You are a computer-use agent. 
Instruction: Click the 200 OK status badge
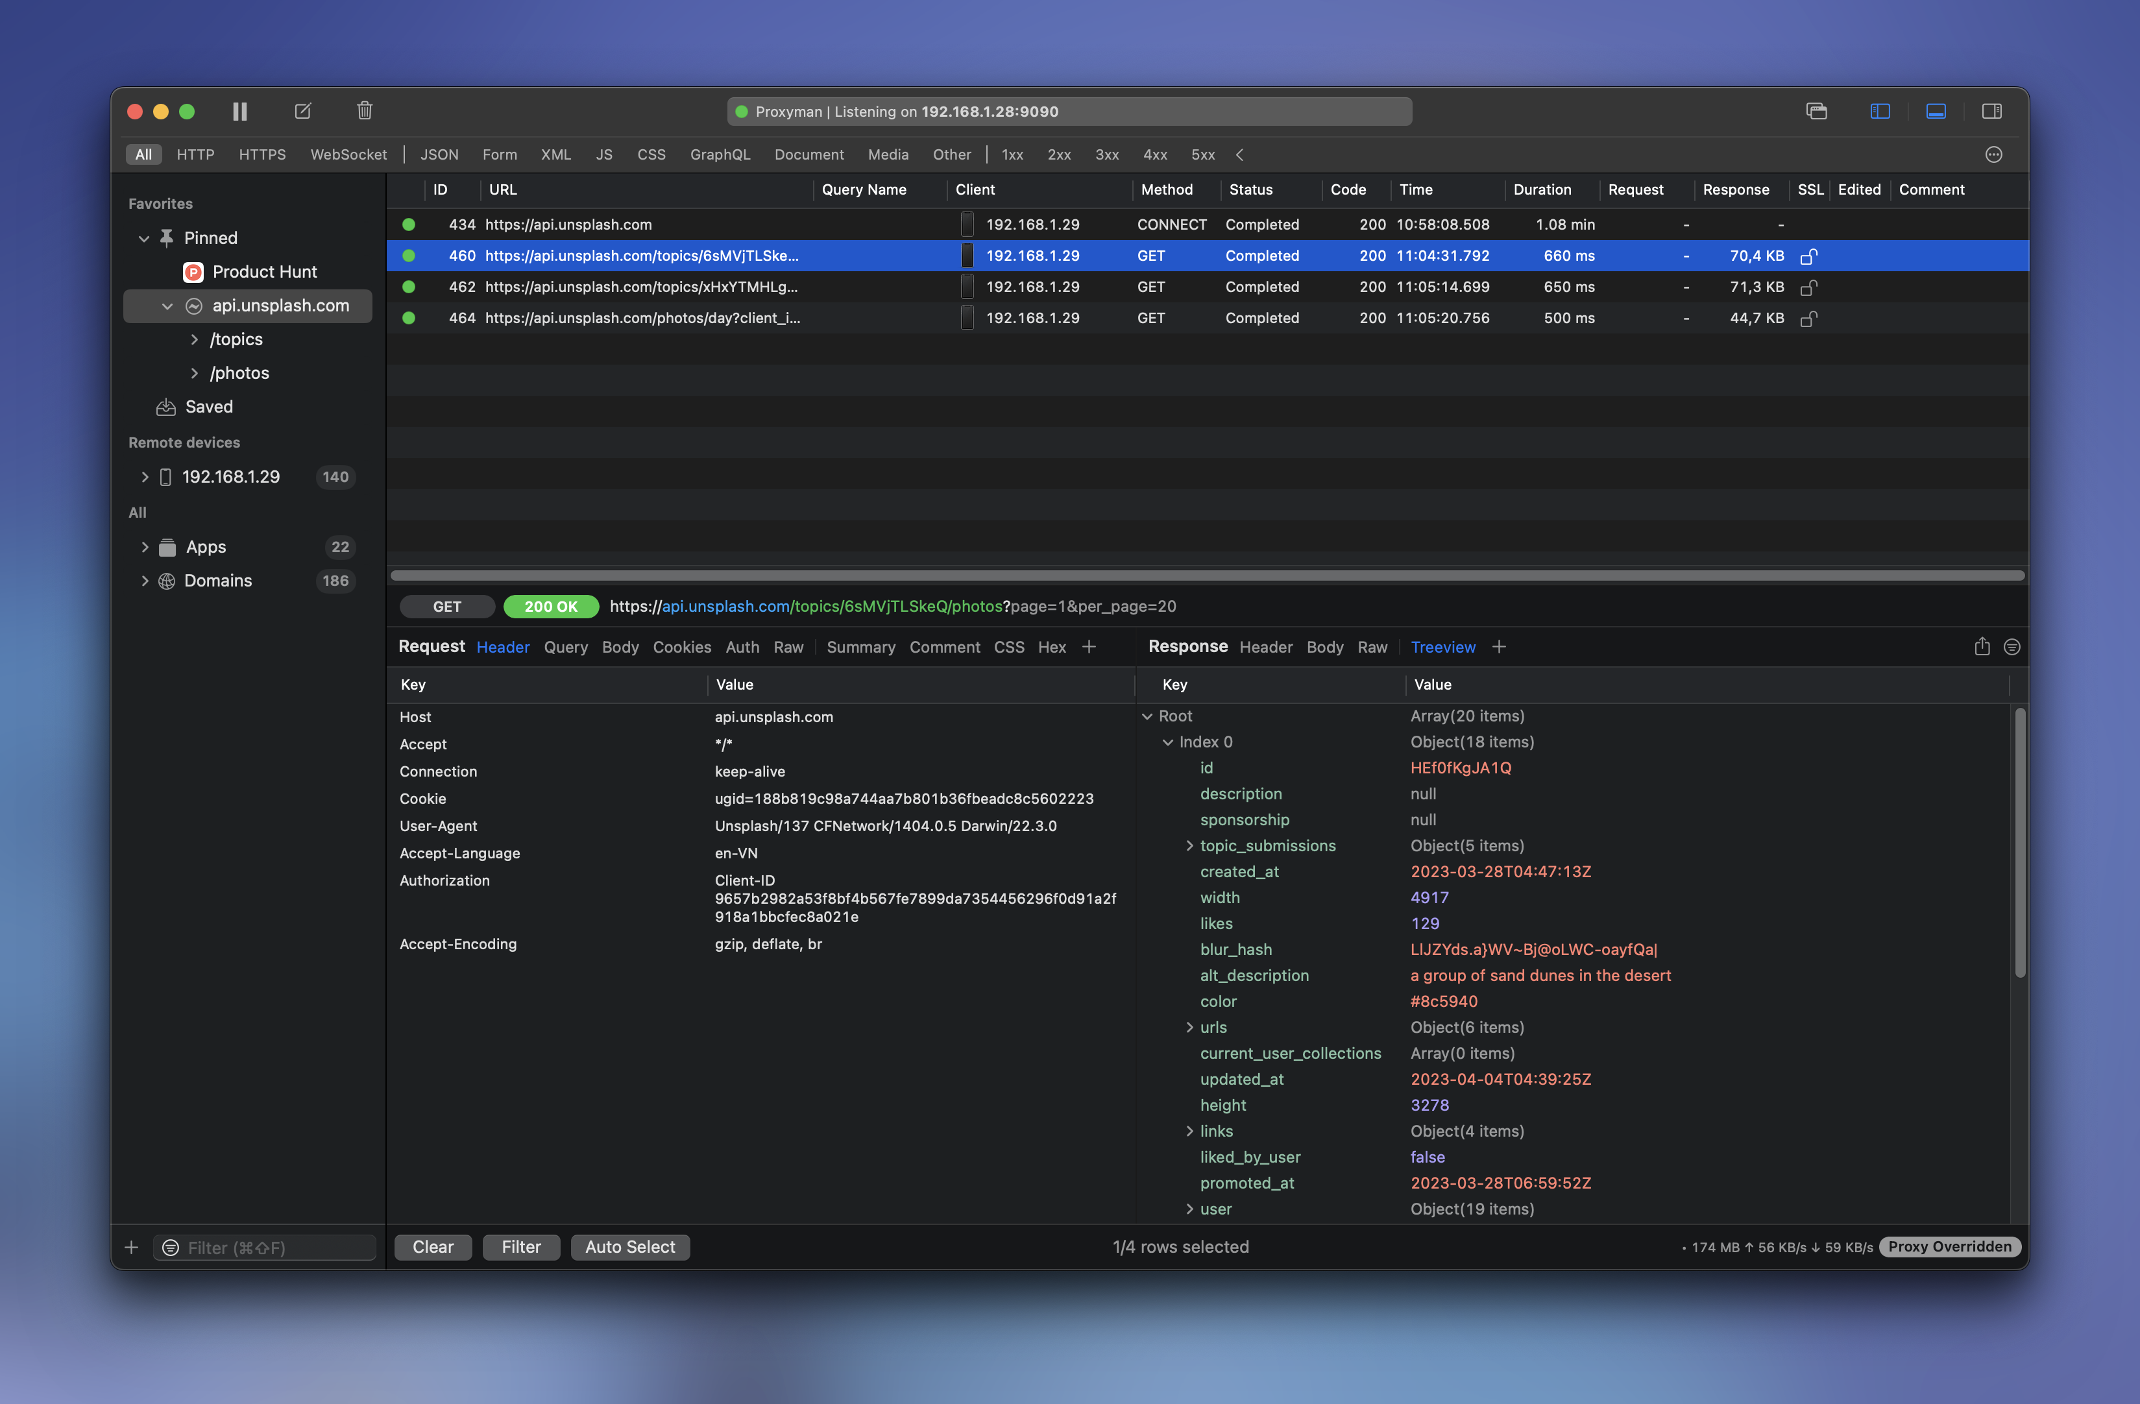[551, 607]
